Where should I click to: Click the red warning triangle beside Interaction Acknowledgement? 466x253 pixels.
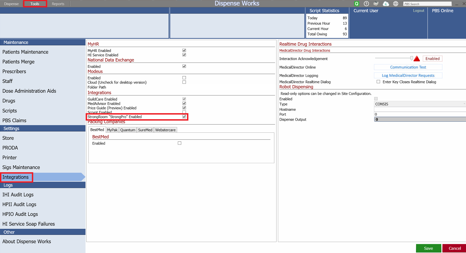pos(417,58)
